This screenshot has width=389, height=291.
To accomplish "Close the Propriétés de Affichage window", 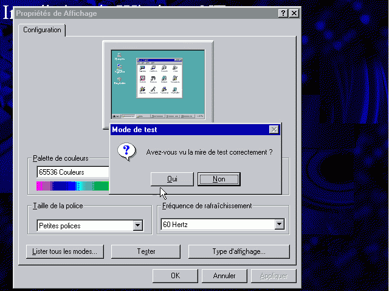I will point(294,13).
